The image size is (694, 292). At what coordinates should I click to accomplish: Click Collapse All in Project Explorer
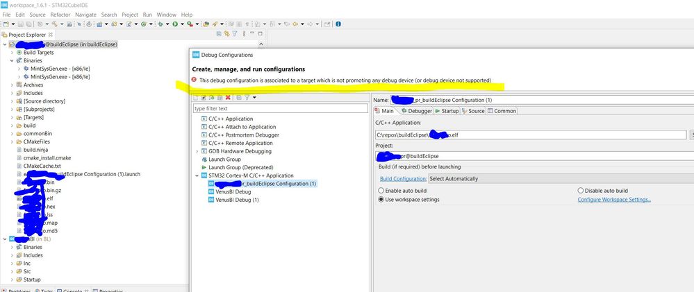tap(219, 34)
